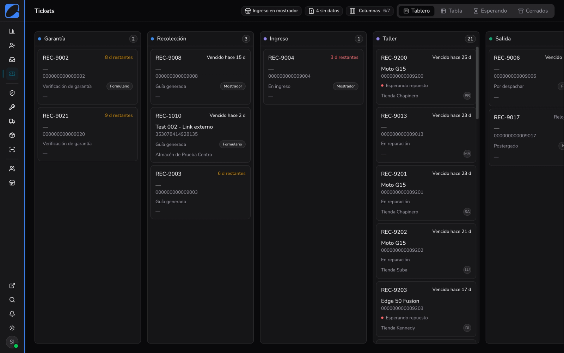
Task: Open ticket card REC-9006 in Salida
Action: [x=527, y=77]
